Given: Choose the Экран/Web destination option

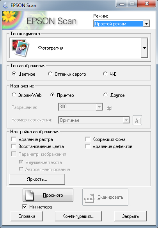Looking at the screenshot, I should 14,95.
